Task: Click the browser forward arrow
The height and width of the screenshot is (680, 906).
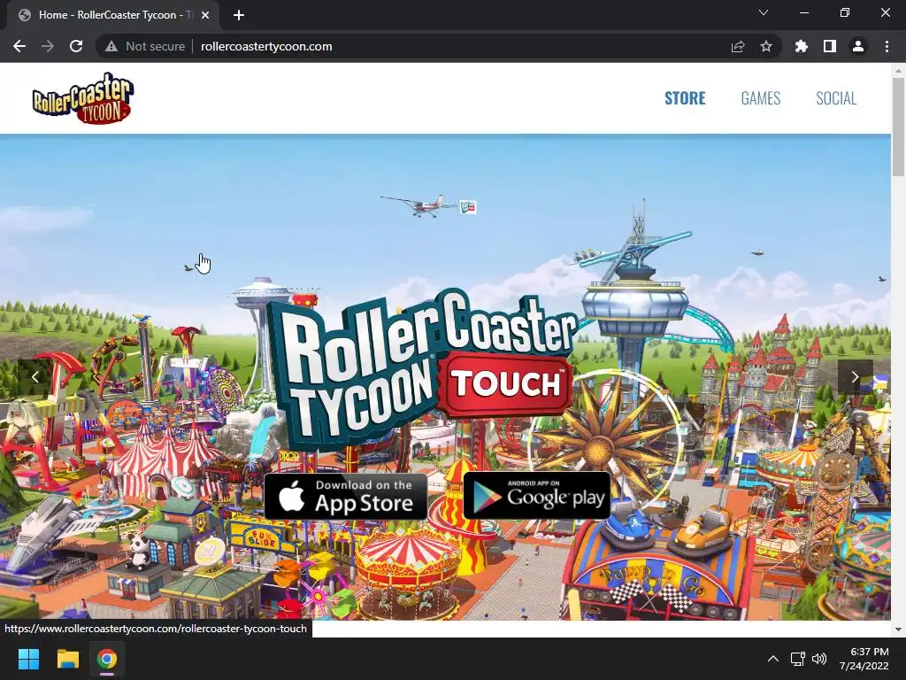Action: coord(48,46)
